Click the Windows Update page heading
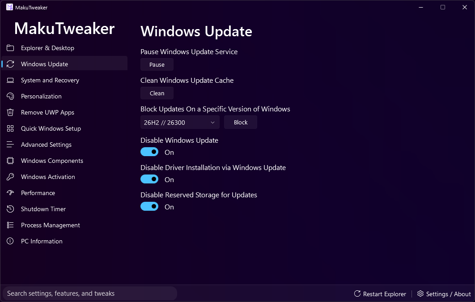The image size is (475, 302). (x=196, y=31)
